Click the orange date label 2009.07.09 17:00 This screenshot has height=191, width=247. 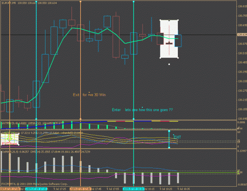pyautogui.click(x=10, y=189)
